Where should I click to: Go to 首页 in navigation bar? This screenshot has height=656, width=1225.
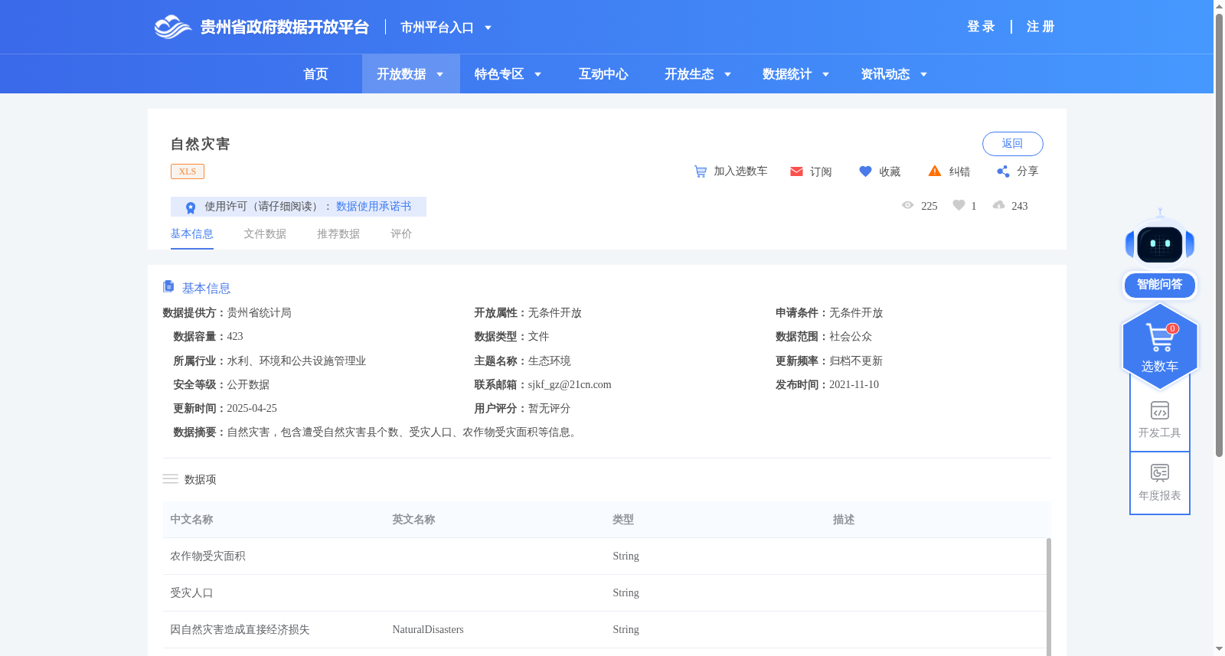pos(315,74)
